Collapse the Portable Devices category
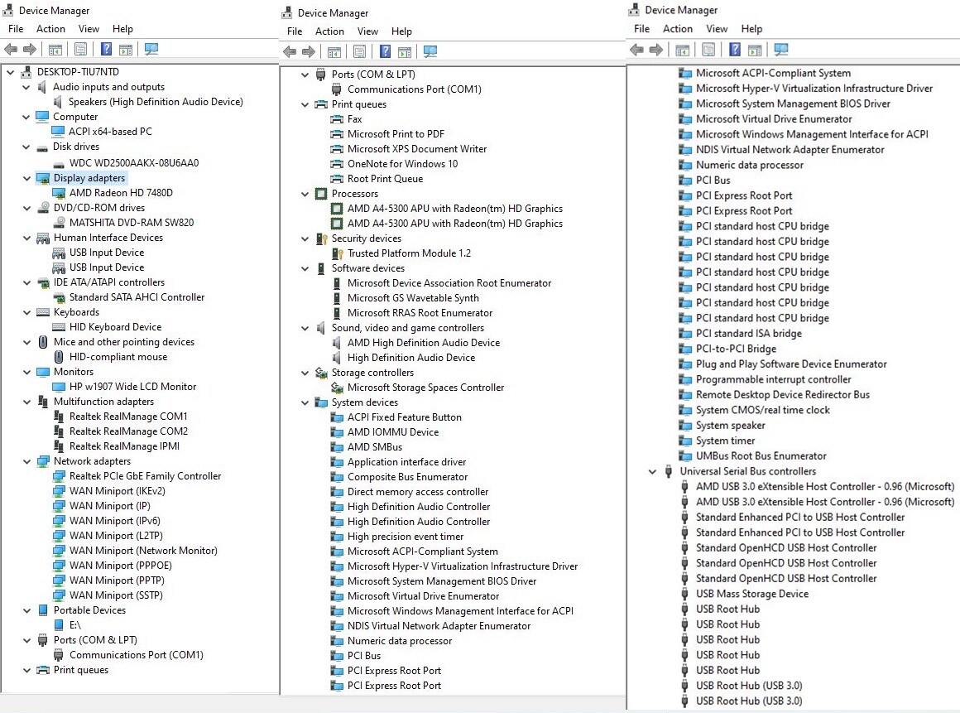The height and width of the screenshot is (713, 960). point(26,610)
